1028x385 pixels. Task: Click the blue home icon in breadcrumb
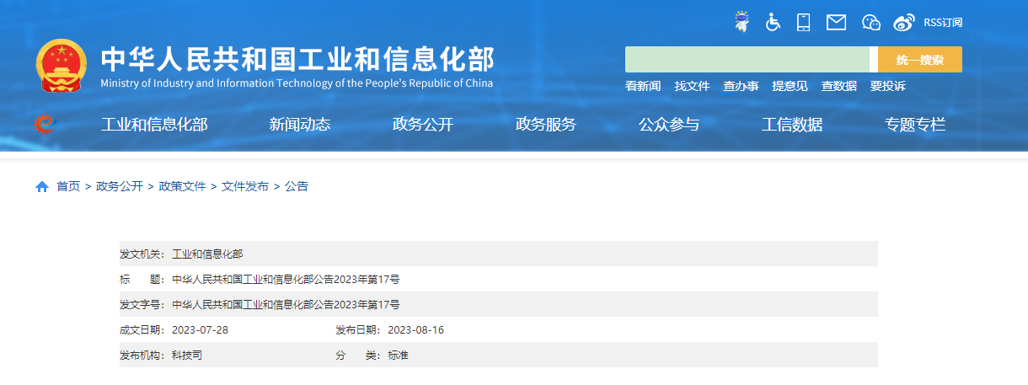pos(42,186)
